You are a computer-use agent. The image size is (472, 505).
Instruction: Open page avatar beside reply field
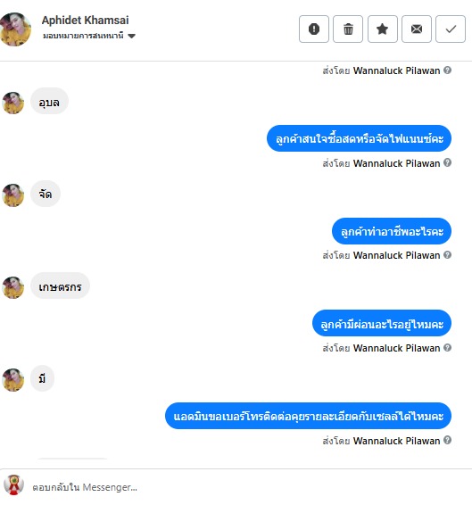pos(14,484)
